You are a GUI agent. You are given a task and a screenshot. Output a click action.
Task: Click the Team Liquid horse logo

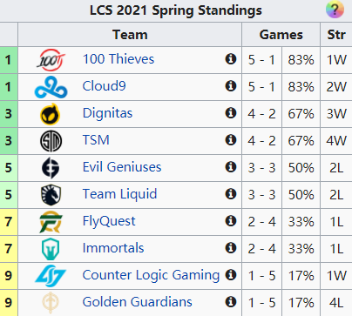pos(51,195)
